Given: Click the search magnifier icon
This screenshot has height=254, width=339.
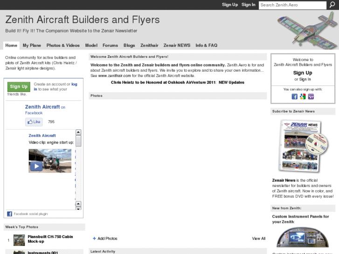Looking at the screenshot, I should pyautogui.click(x=332, y=5).
